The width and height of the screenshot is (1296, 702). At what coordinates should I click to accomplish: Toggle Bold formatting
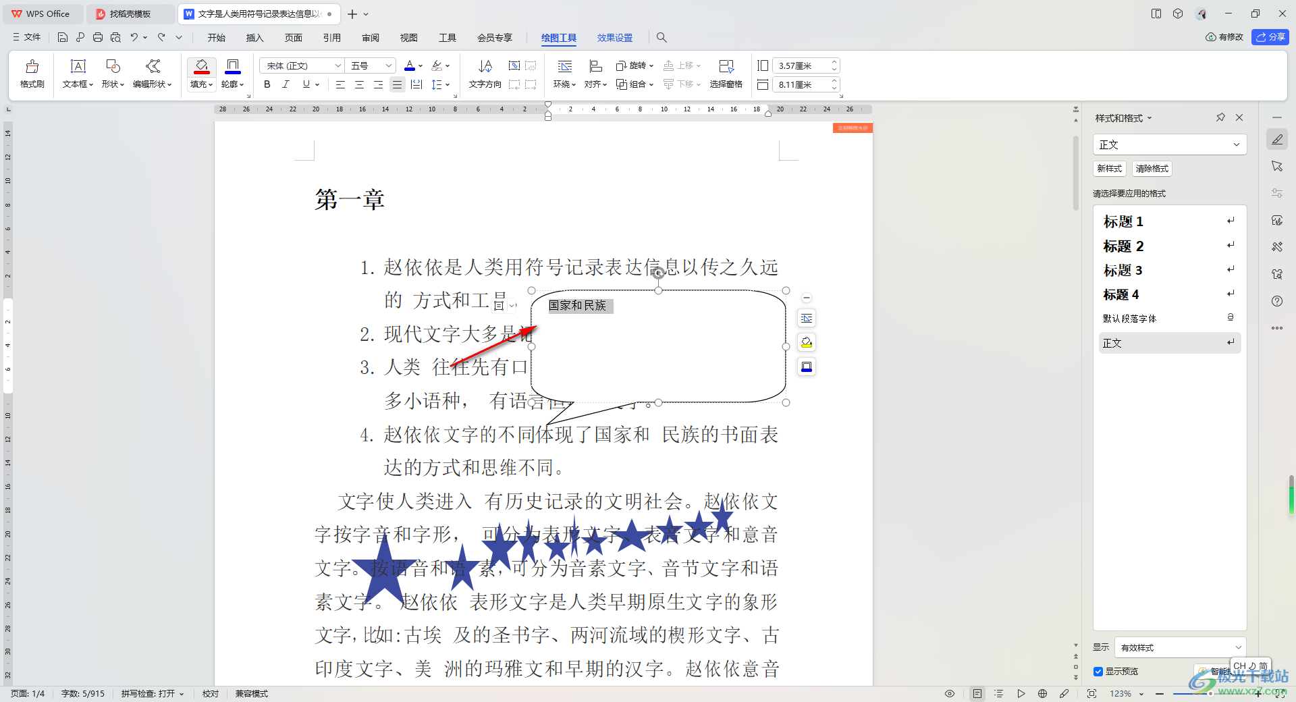coord(267,84)
